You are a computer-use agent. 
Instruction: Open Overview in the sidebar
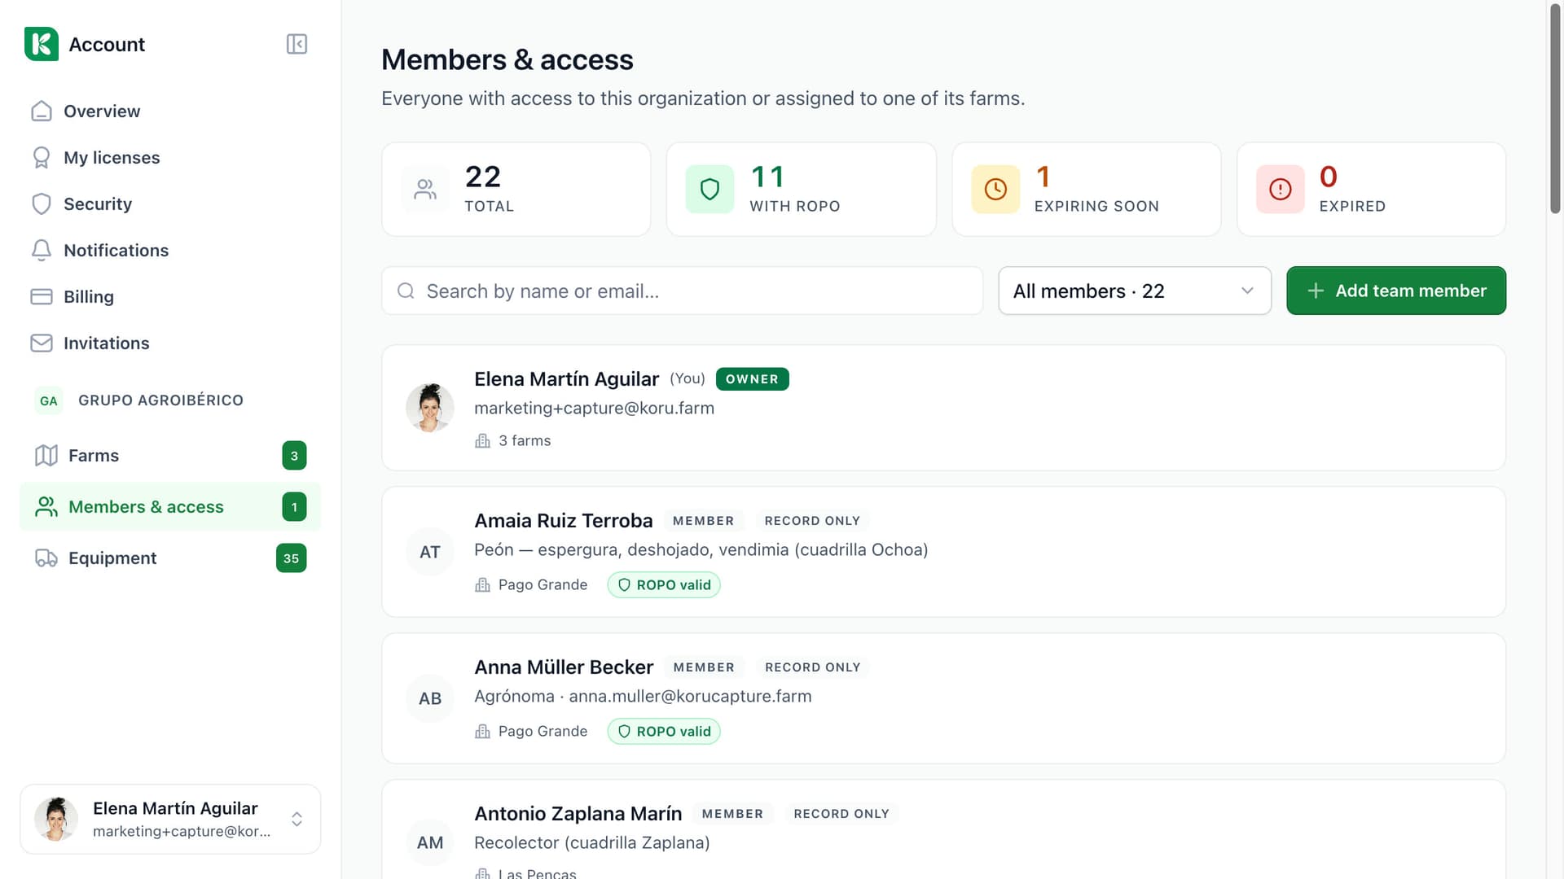[x=170, y=111]
